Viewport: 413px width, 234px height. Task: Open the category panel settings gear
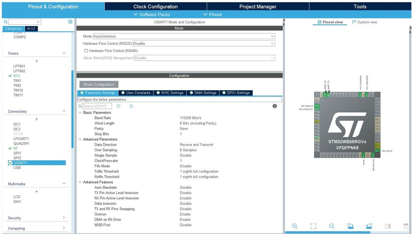point(70,22)
